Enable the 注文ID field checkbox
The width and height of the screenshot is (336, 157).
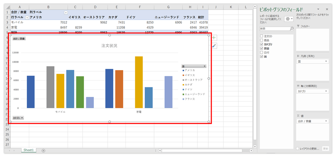coord(262,36)
